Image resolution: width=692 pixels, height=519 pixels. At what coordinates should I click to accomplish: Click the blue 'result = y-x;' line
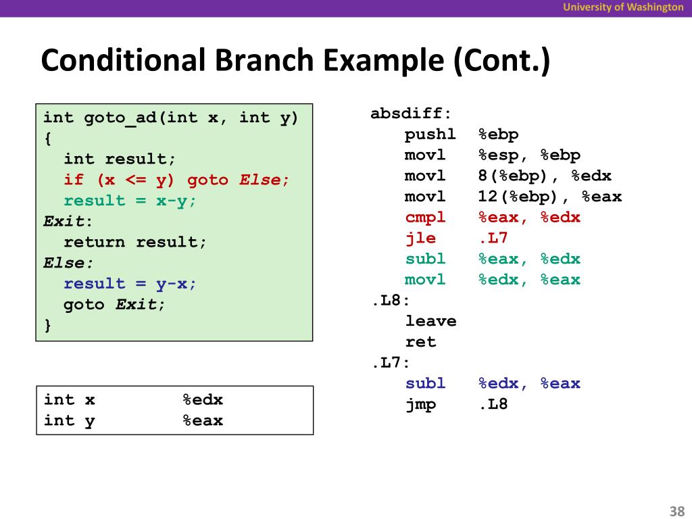point(130,284)
